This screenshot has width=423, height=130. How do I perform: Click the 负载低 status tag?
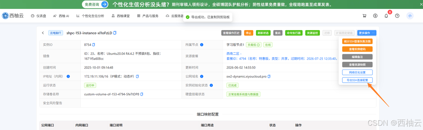pyautogui.click(x=253, y=45)
